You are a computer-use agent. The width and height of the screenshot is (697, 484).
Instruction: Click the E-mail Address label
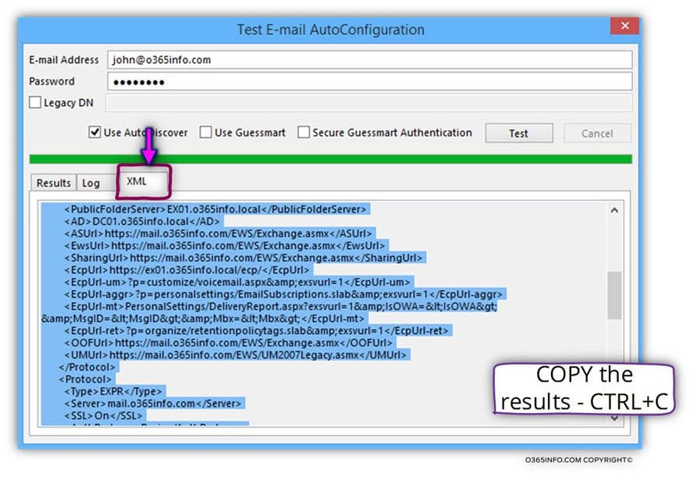click(64, 59)
